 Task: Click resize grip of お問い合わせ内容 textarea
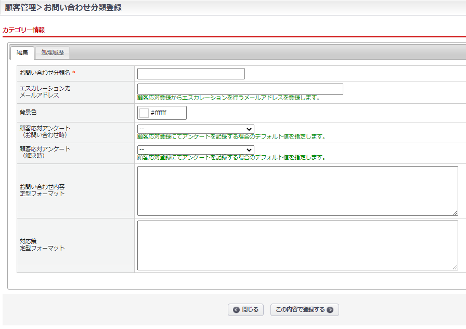pyautogui.click(x=455, y=213)
